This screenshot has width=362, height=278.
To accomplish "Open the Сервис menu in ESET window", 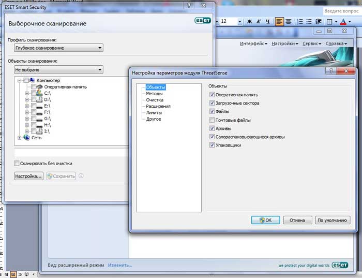I will pos(312,43).
